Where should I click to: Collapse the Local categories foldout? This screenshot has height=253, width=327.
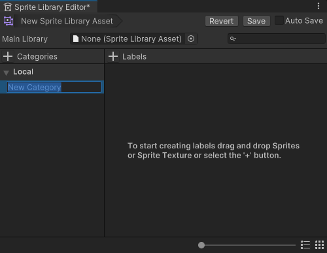click(7, 73)
